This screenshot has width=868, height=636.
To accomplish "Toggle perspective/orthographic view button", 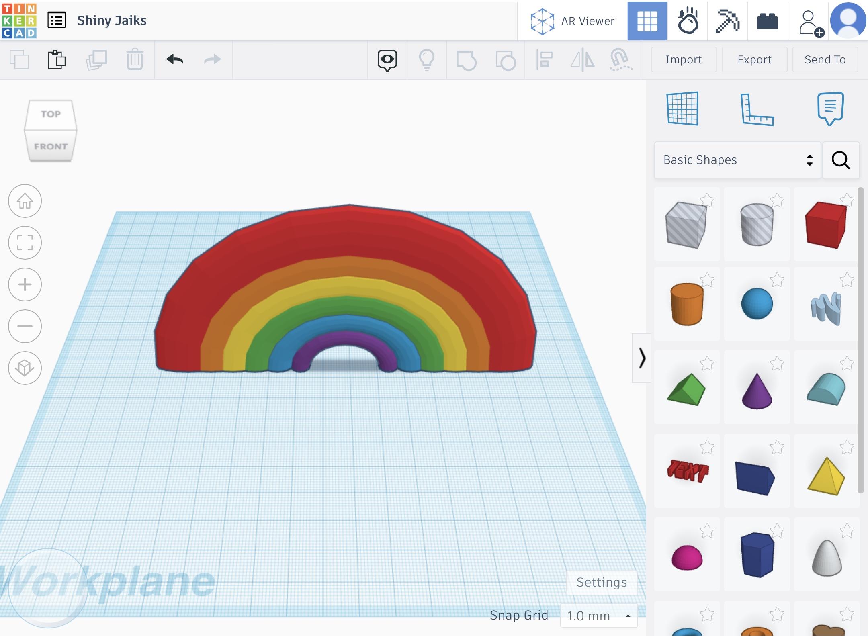I will click(25, 368).
